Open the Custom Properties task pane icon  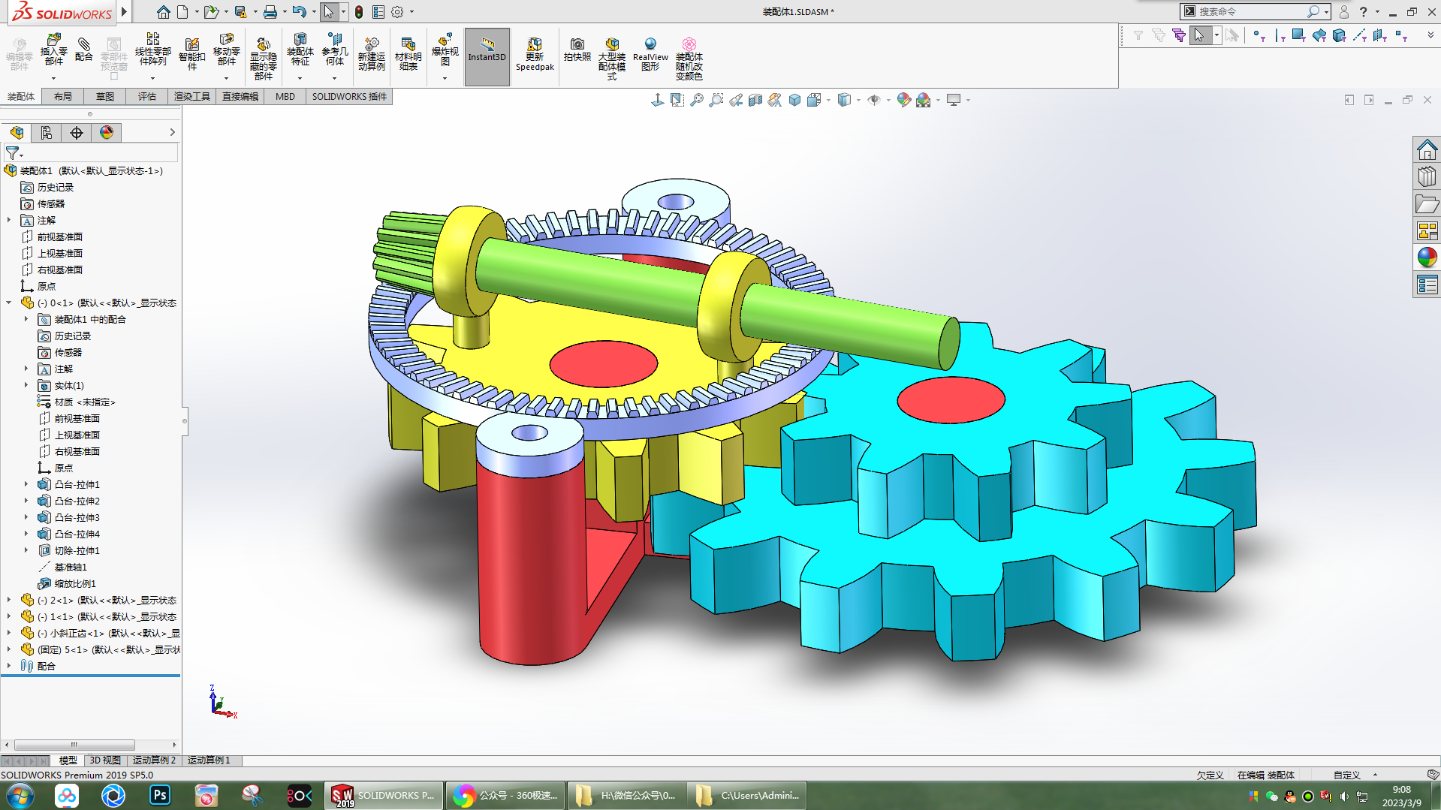(x=1427, y=285)
